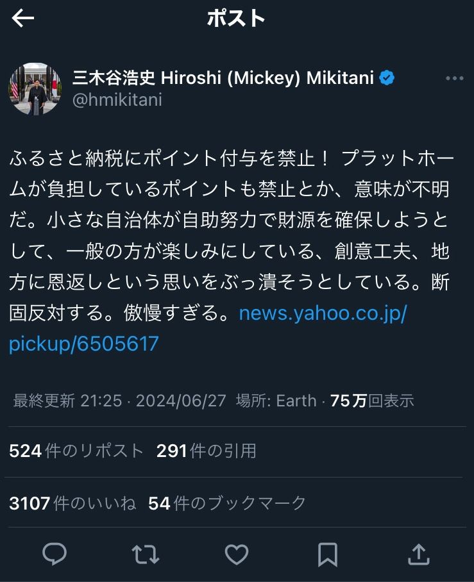Screen dimensions: 474x582
Task: Tap the back arrow icon
Action: click(23, 19)
